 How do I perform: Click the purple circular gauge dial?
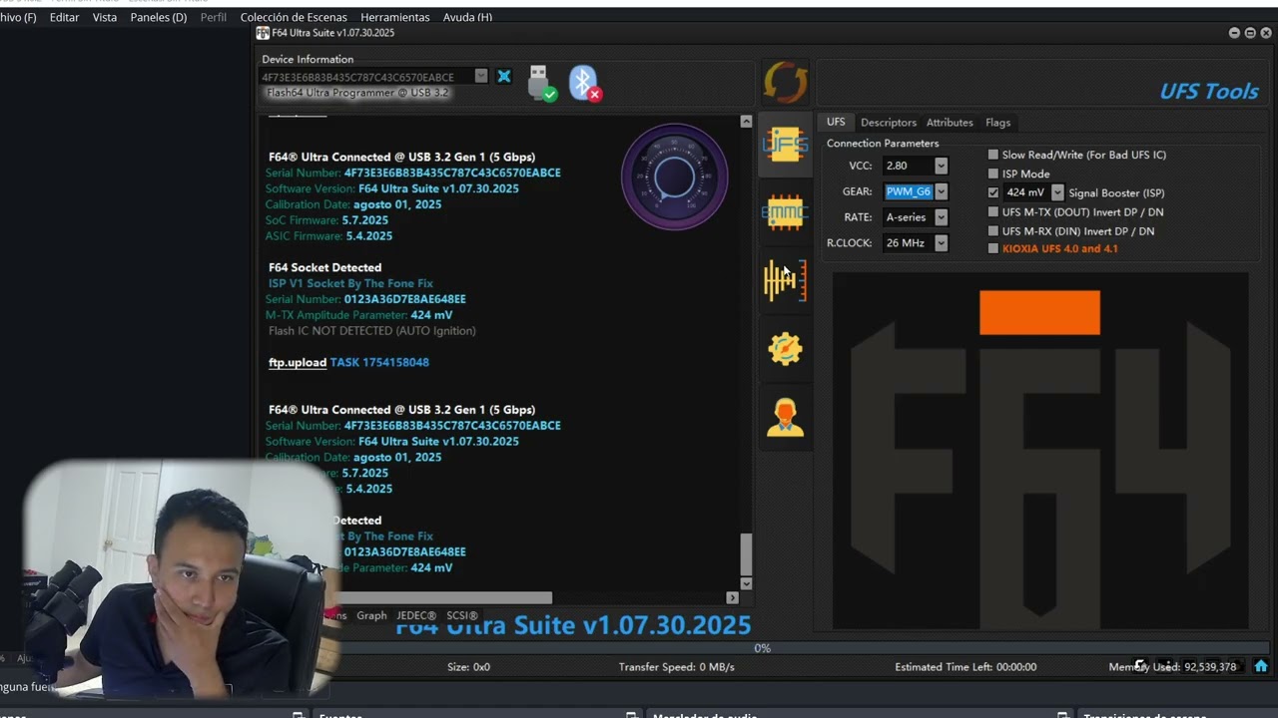[x=675, y=177]
